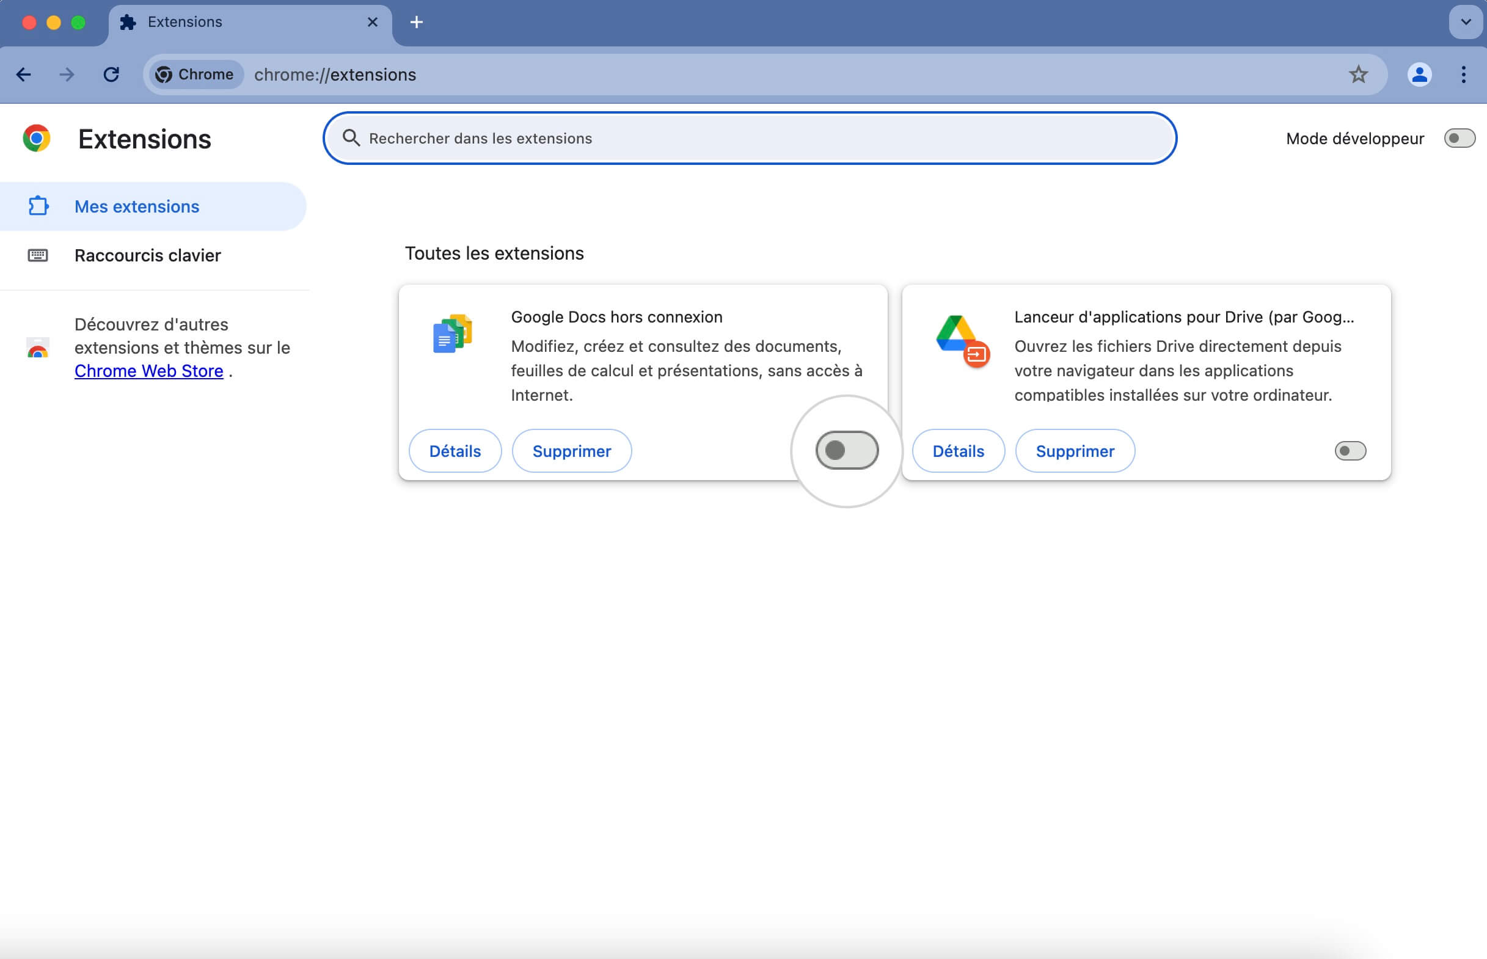This screenshot has height=959, width=1487.
Task: Click the search magnifier icon
Action: point(351,138)
